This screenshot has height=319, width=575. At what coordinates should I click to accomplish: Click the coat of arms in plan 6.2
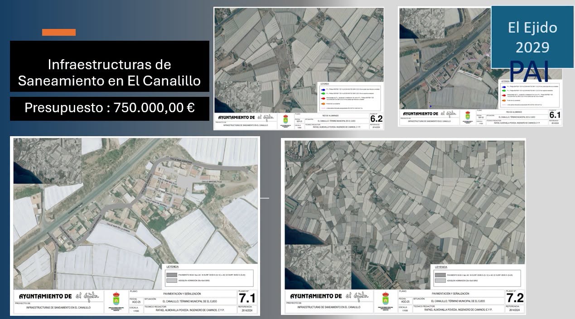[286, 120]
